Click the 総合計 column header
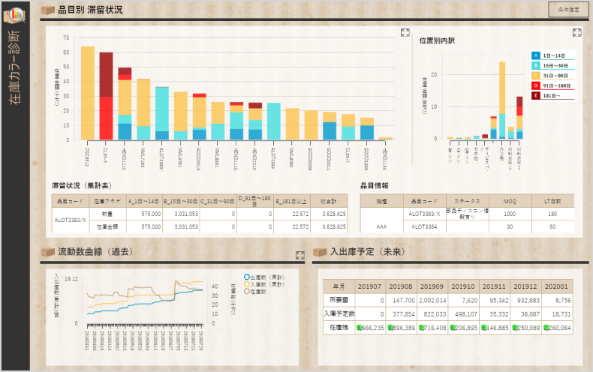This screenshot has height=372, width=593. pyautogui.click(x=330, y=200)
